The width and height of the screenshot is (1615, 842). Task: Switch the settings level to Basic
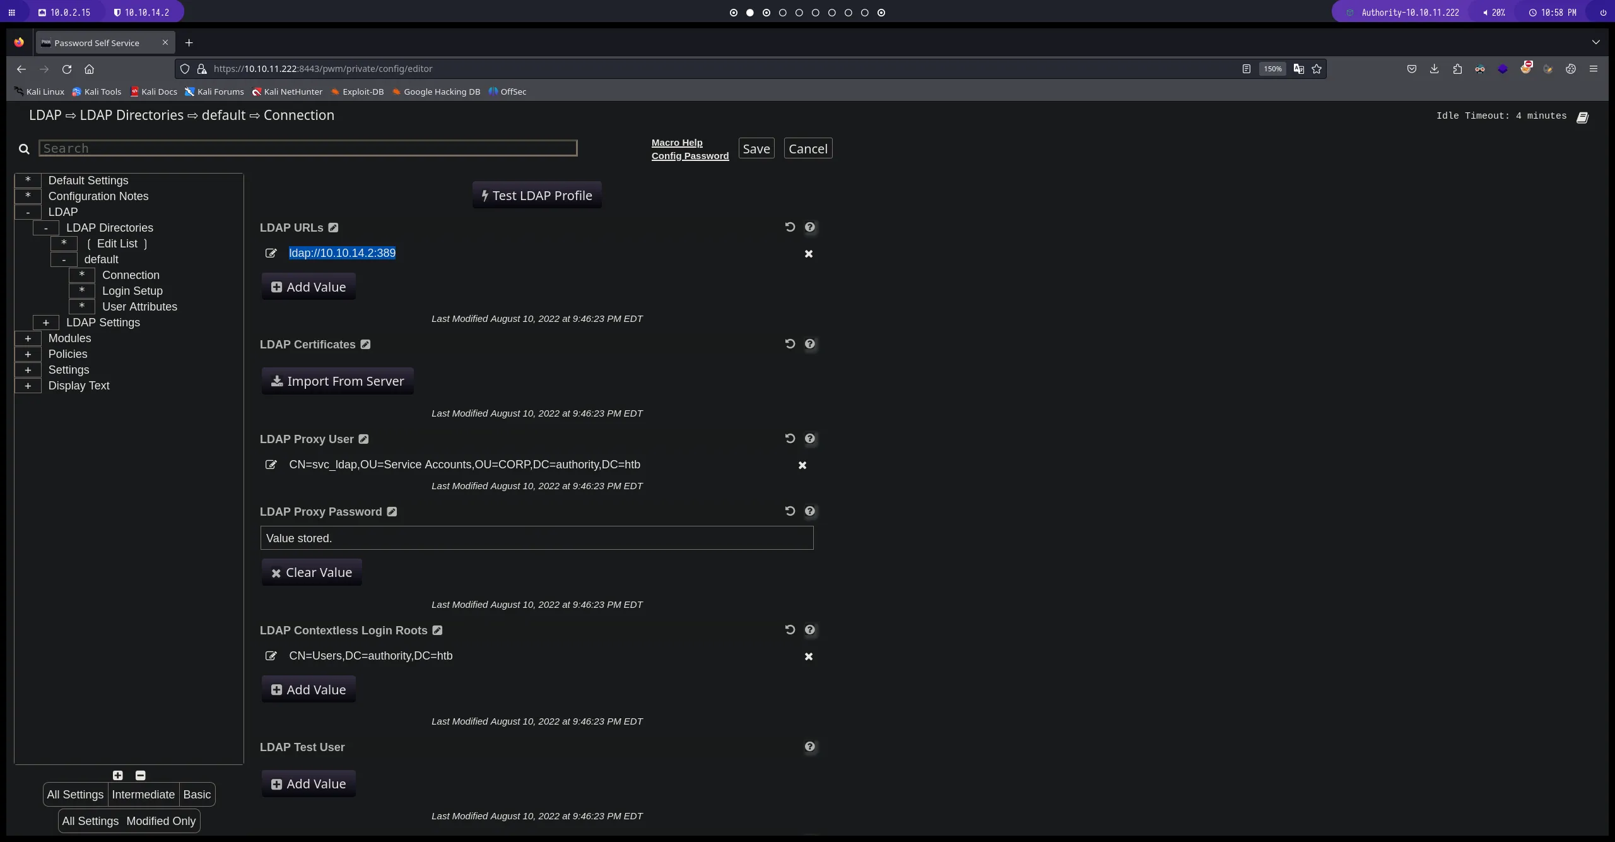point(197,795)
